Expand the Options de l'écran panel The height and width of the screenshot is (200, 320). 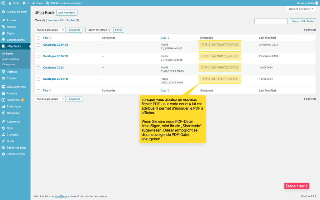(301, 9)
